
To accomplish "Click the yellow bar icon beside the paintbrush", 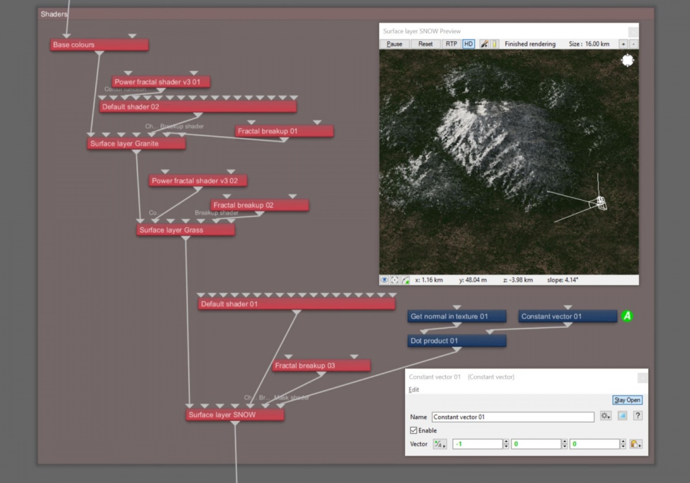I will [494, 44].
